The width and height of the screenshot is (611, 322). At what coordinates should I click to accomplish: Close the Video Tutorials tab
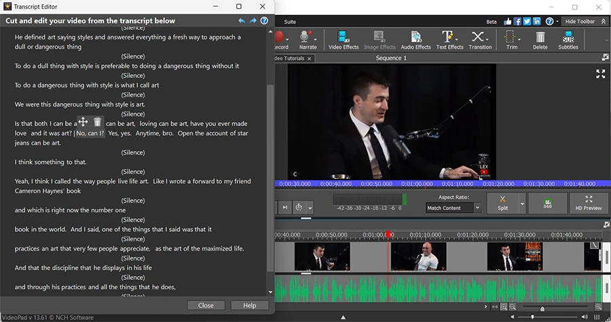click(x=309, y=58)
